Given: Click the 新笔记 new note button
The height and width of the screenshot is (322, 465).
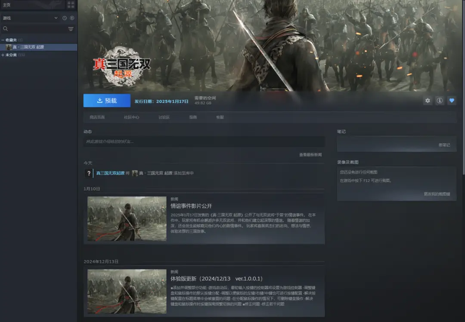Looking at the screenshot, I should click(x=444, y=145).
